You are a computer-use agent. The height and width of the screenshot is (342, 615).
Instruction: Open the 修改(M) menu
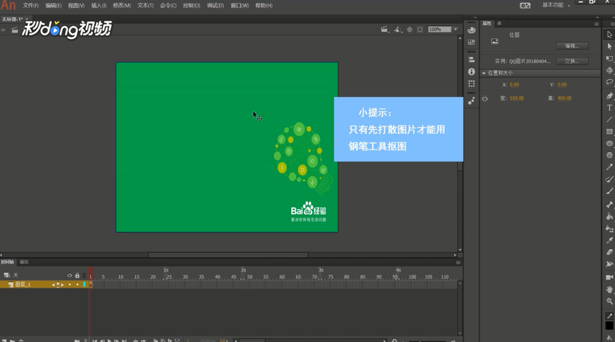[122, 5]
